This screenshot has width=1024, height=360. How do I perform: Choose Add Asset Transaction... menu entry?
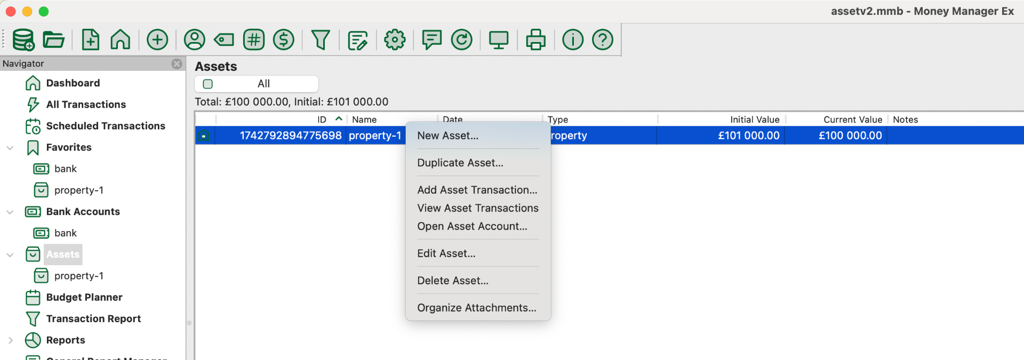(x=477, y=190)
